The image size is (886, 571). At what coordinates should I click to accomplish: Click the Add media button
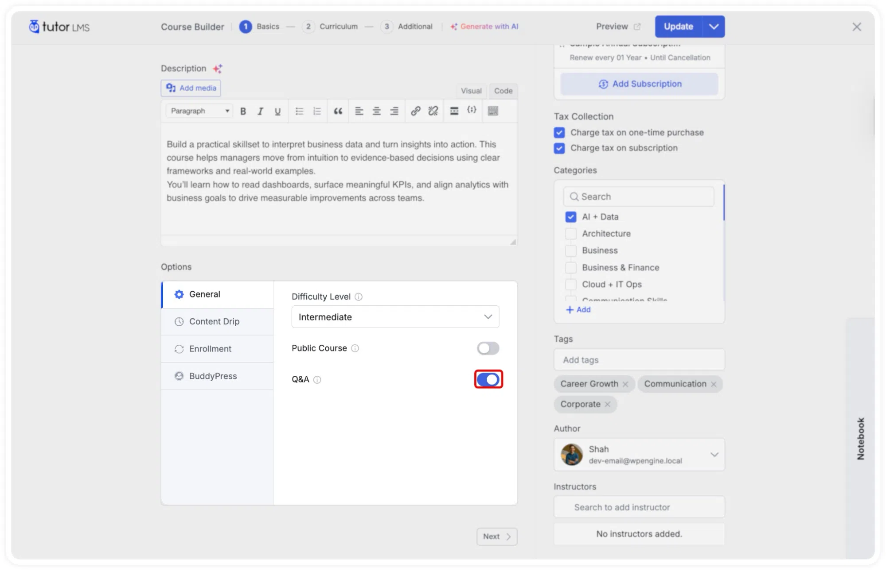pyautogui.click(x=191, y=88)
